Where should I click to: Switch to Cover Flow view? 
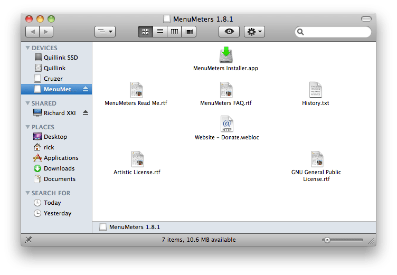click(x=188, y=32)
